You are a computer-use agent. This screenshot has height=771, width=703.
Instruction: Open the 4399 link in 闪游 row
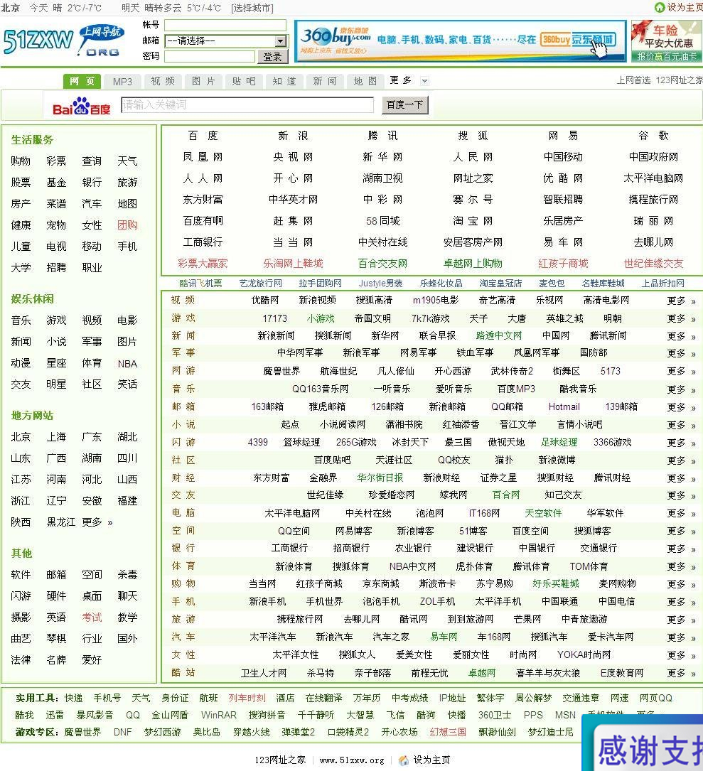pyautogui.click(x=258, y=442)
